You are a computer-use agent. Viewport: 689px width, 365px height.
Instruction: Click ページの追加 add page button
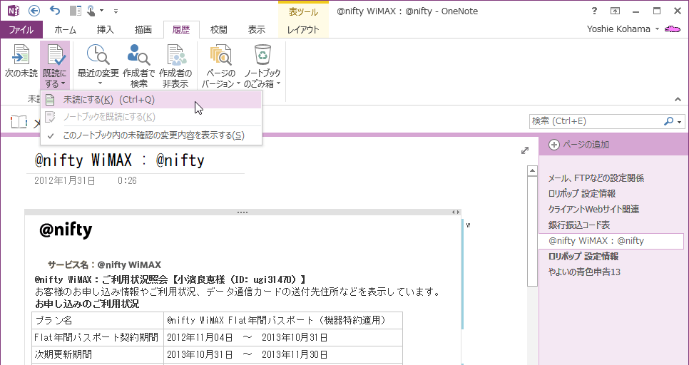578,145
